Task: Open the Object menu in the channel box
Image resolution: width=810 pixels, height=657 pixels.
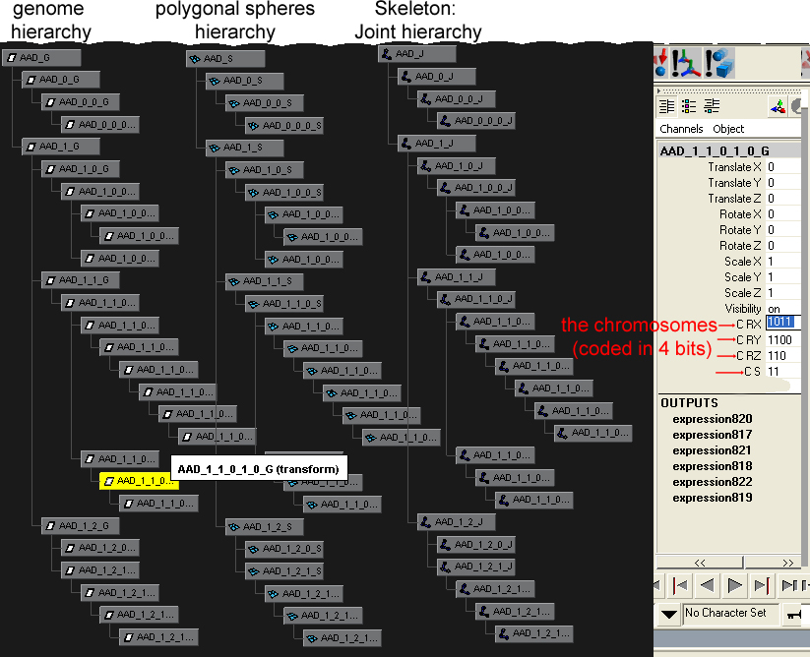Action: click(728, 129)
